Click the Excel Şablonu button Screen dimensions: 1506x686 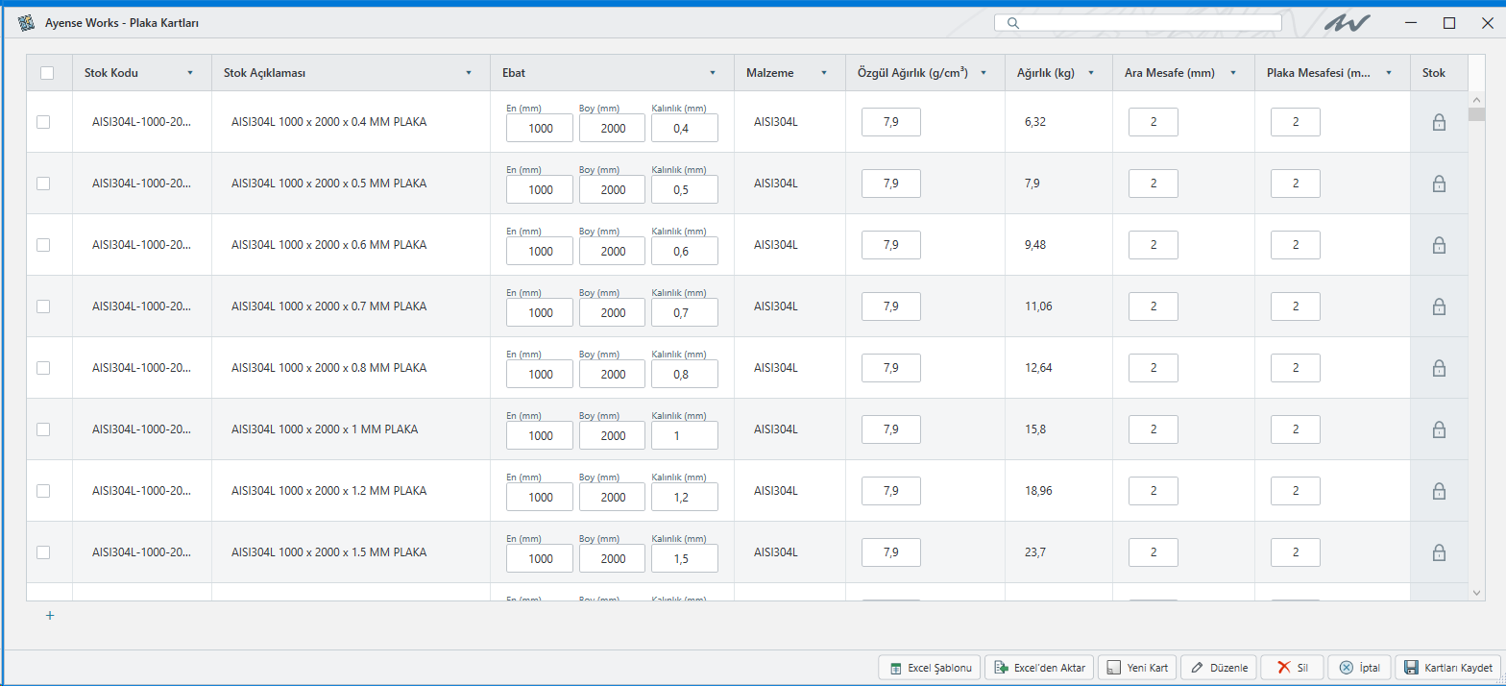[x=930, y=668]
